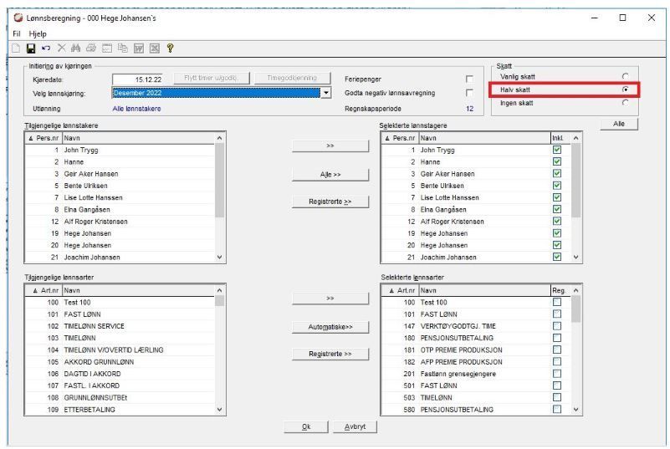Screen dimensions: 670x449
Task: Click the >> button between wage type lists
Action: (330, 298)
